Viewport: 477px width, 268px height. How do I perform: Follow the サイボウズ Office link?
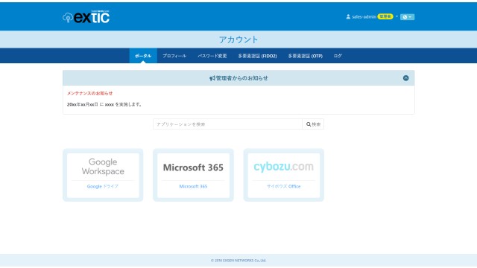[x=283, y=186]
